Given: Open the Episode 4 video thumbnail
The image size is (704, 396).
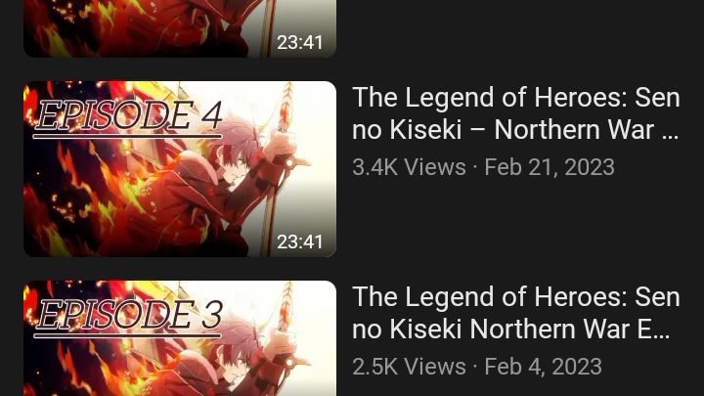Looking at the screenshot, I should [180, 169].
